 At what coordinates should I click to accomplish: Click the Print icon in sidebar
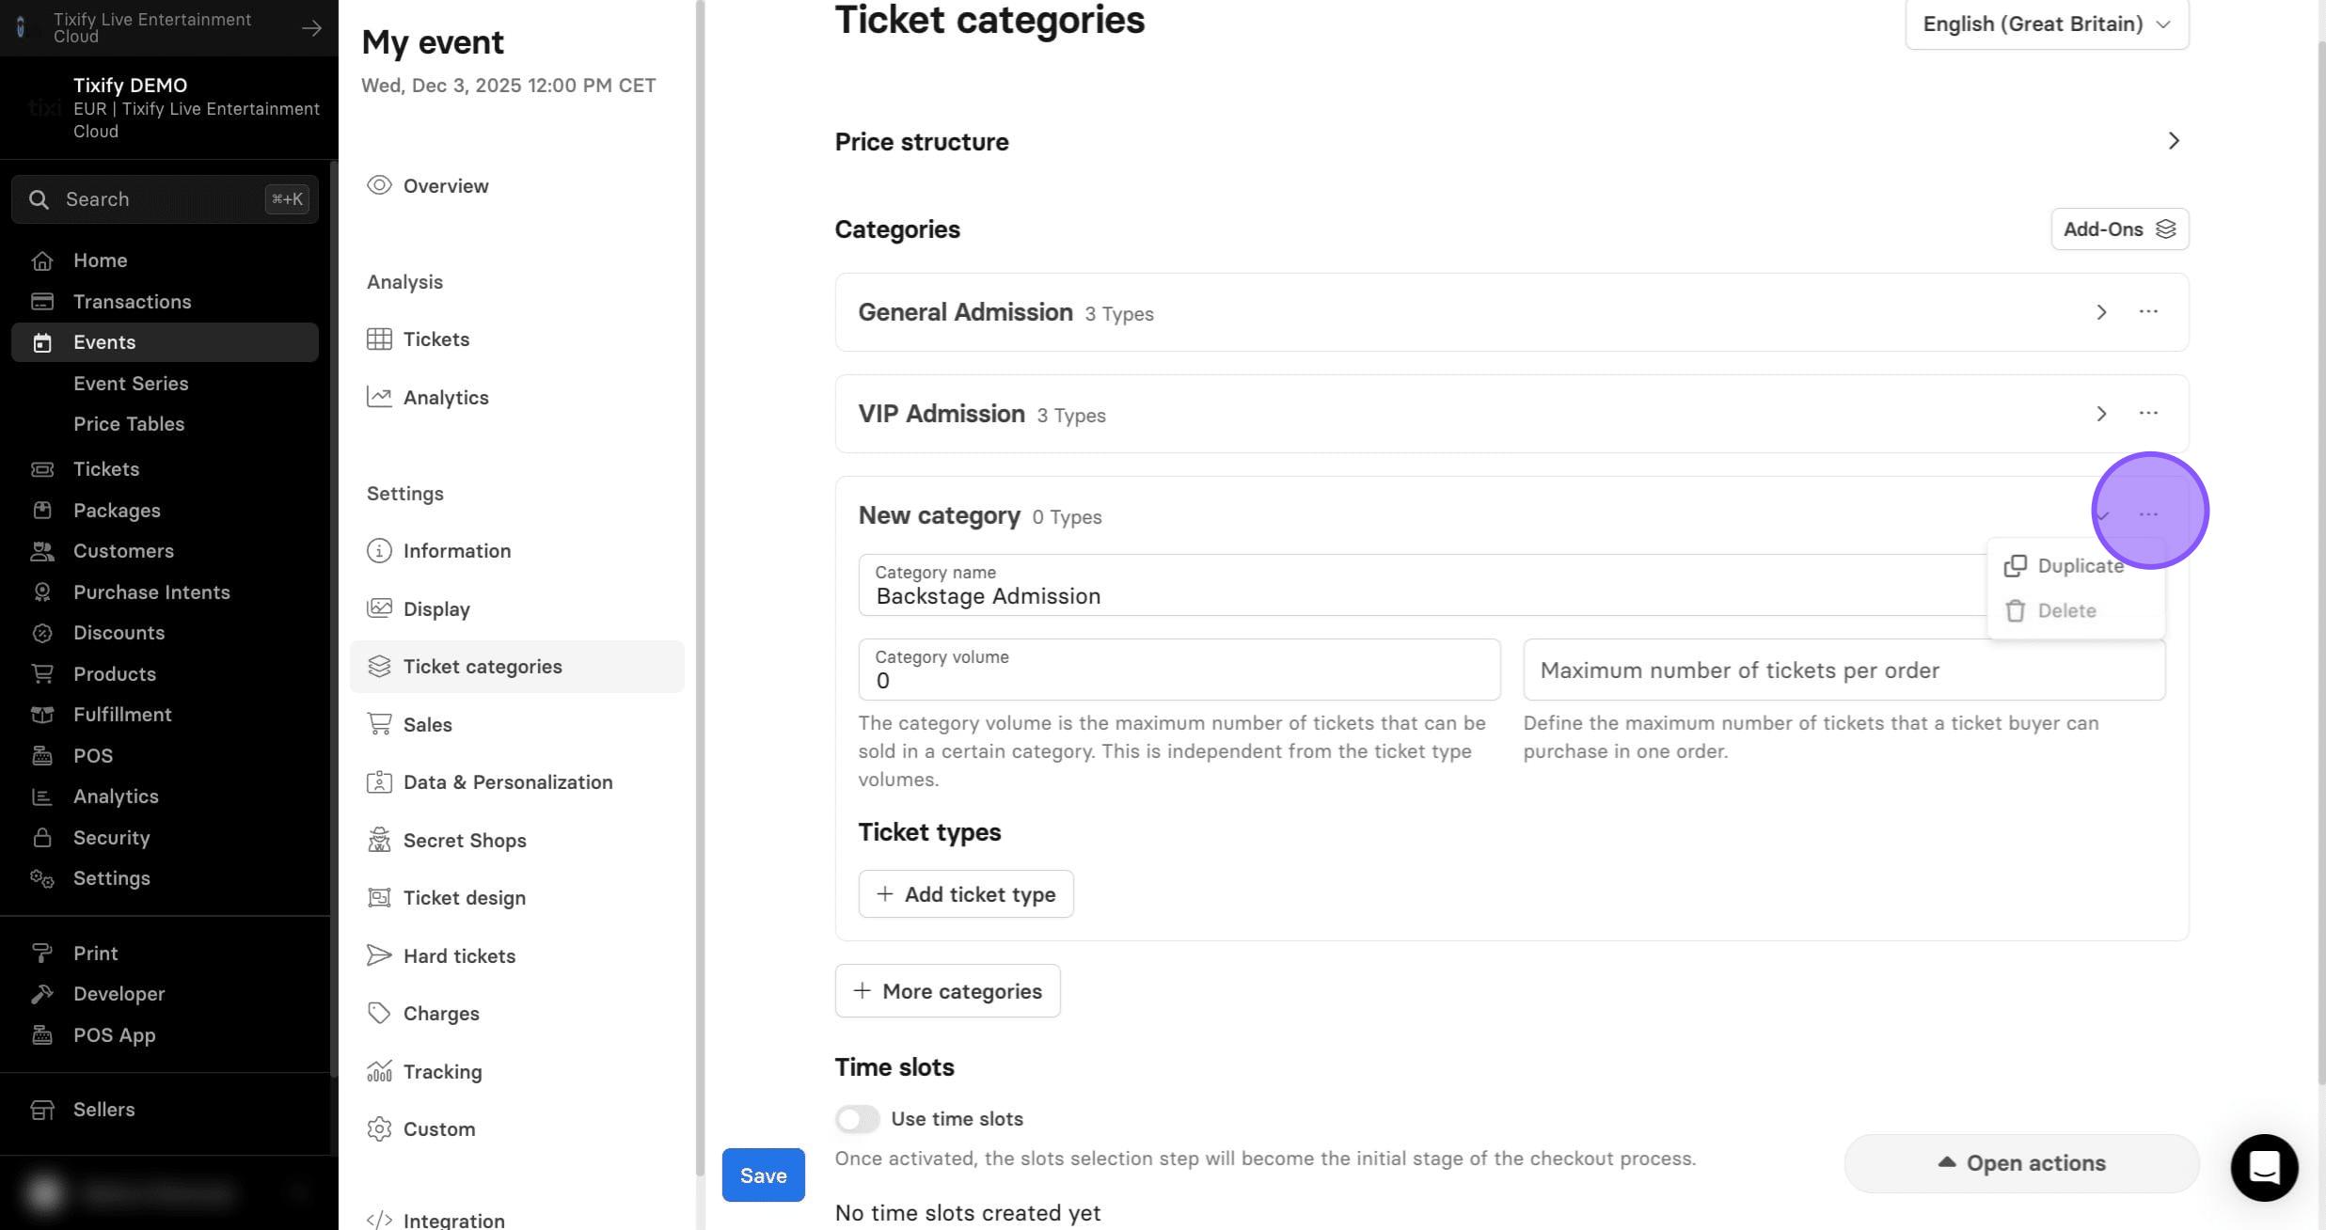42,954
